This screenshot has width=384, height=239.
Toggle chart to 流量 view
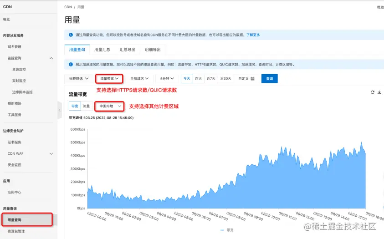pos(87,106)
